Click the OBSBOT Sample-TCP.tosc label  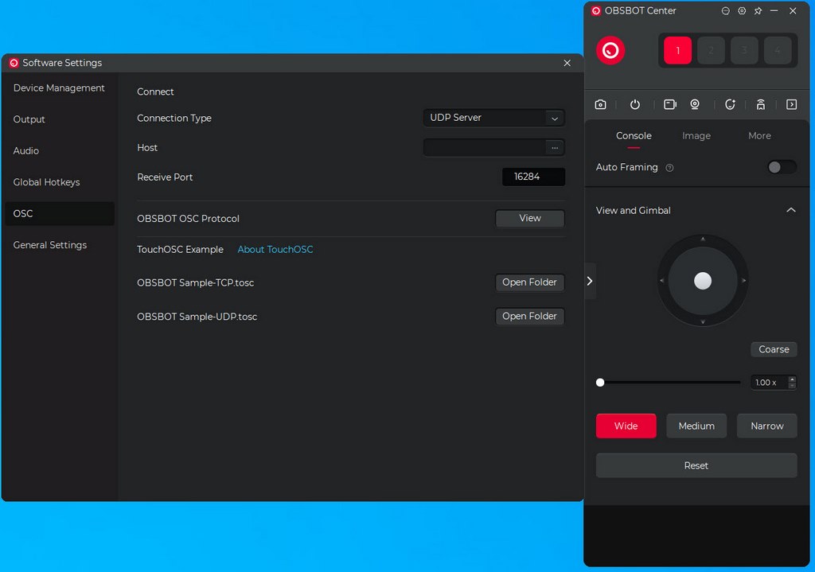pos(196,282)
